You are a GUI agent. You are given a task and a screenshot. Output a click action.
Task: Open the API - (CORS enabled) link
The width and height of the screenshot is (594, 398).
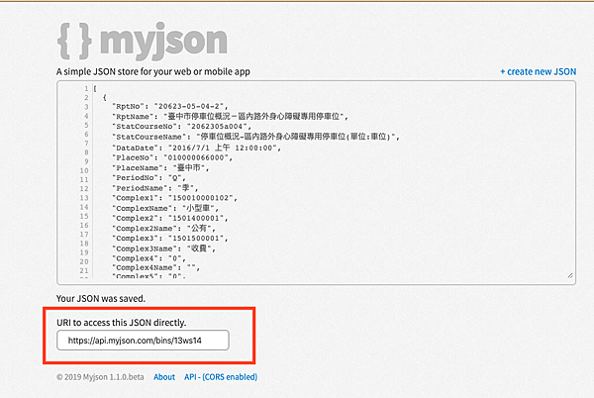pyautogui.click(x=221, y=377)
